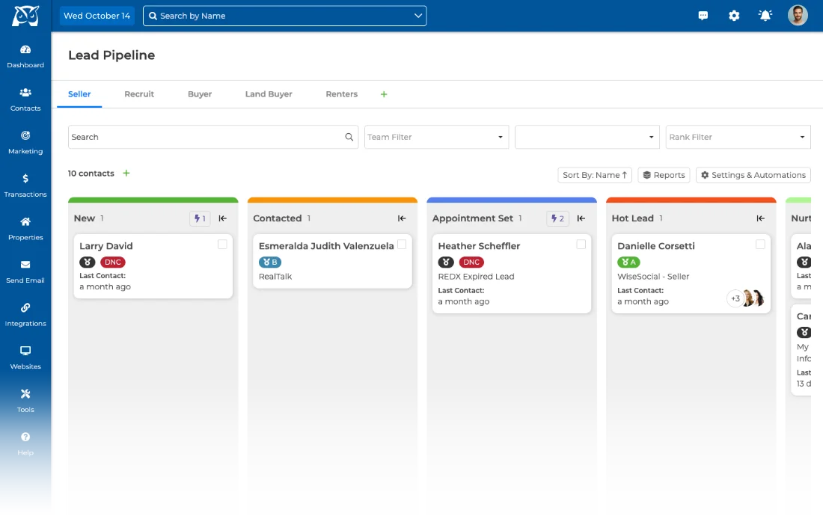Click +3 assigned agents avatars
Image resolution: width=823 pixels, height=525 pixels.
pyautogui.click(x=745, y=298)
